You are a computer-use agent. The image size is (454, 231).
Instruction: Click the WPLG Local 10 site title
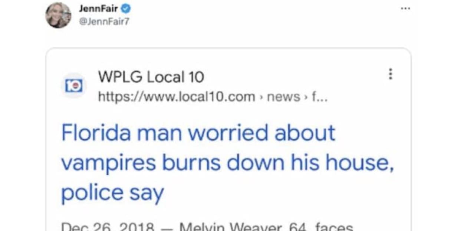pyautogui.click(x=151, y=77)
